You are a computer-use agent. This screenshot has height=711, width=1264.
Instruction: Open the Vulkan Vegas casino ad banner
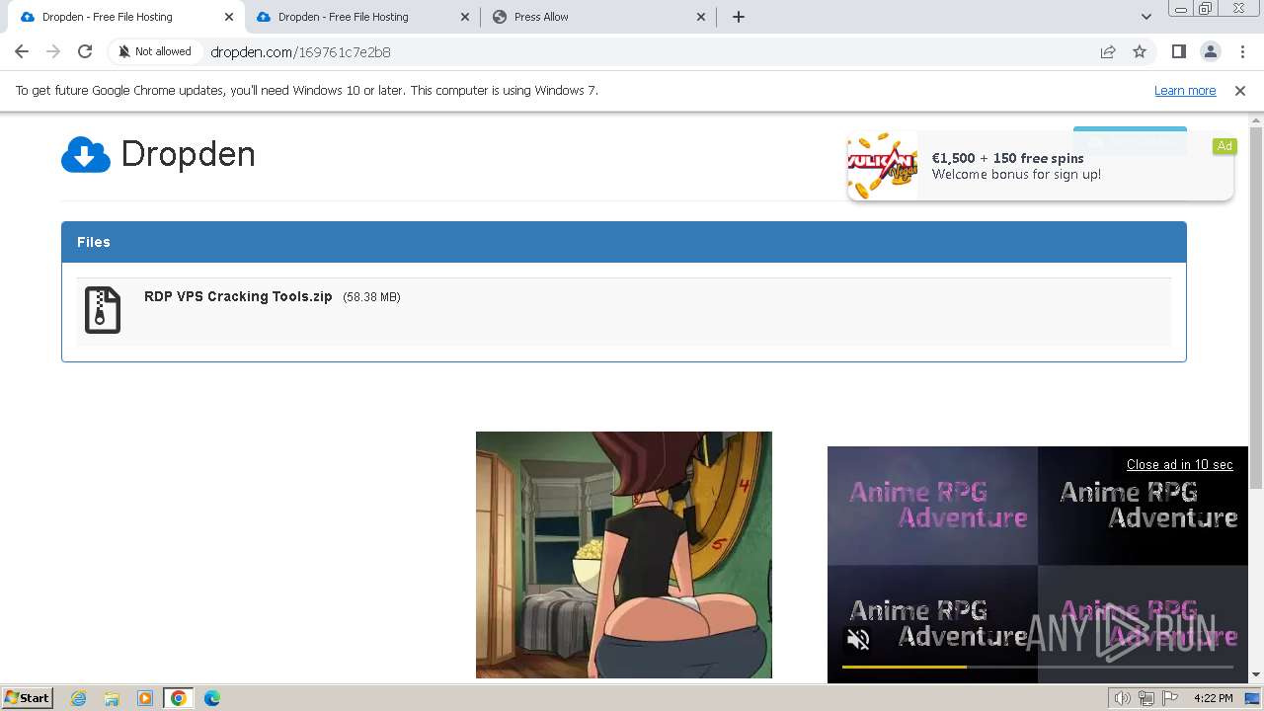1040,166
